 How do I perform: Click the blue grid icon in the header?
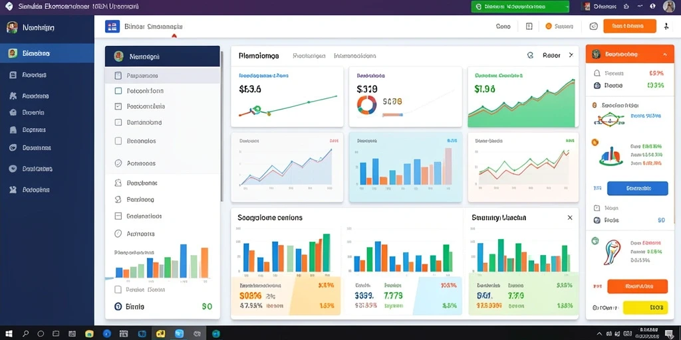(112, 27)
